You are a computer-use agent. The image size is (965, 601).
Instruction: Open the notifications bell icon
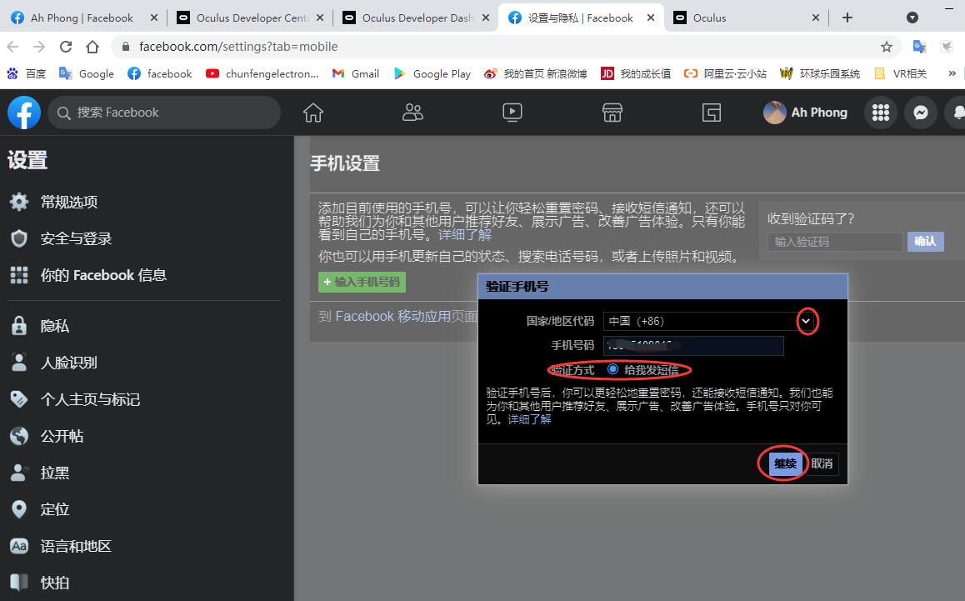(957, 113)
